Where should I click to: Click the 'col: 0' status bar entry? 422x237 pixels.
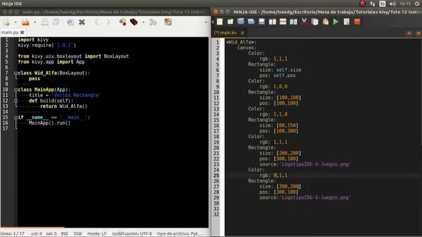(37, 234)
